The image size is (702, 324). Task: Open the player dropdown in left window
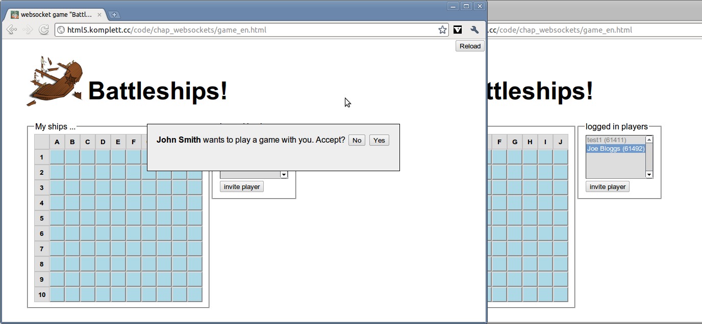[284, 175]
